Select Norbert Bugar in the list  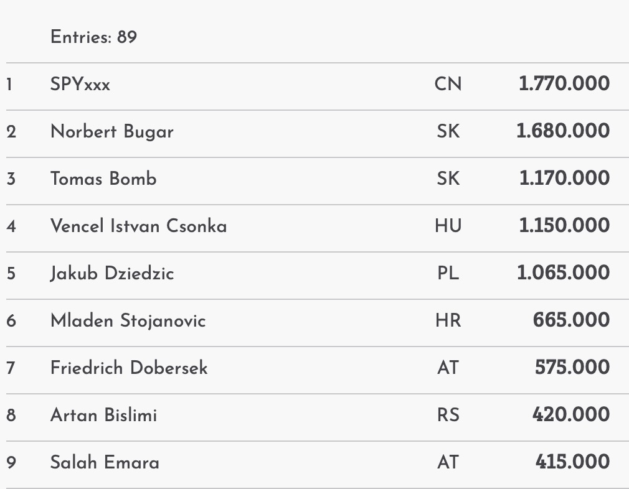[x=112, y=131]
